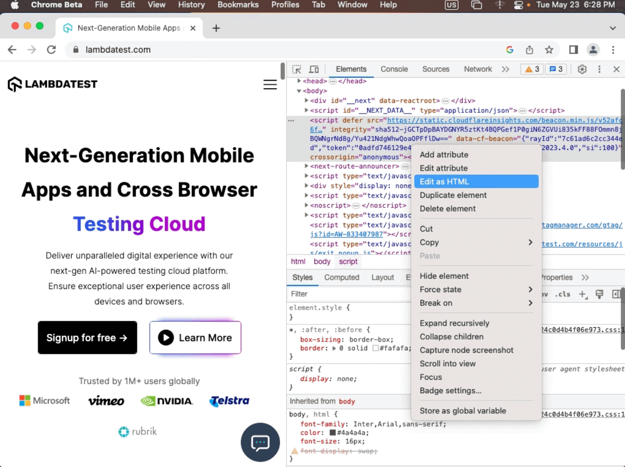Collapse the body element node
The height and width of the screenshot is (467, 625).
[299, 91]
